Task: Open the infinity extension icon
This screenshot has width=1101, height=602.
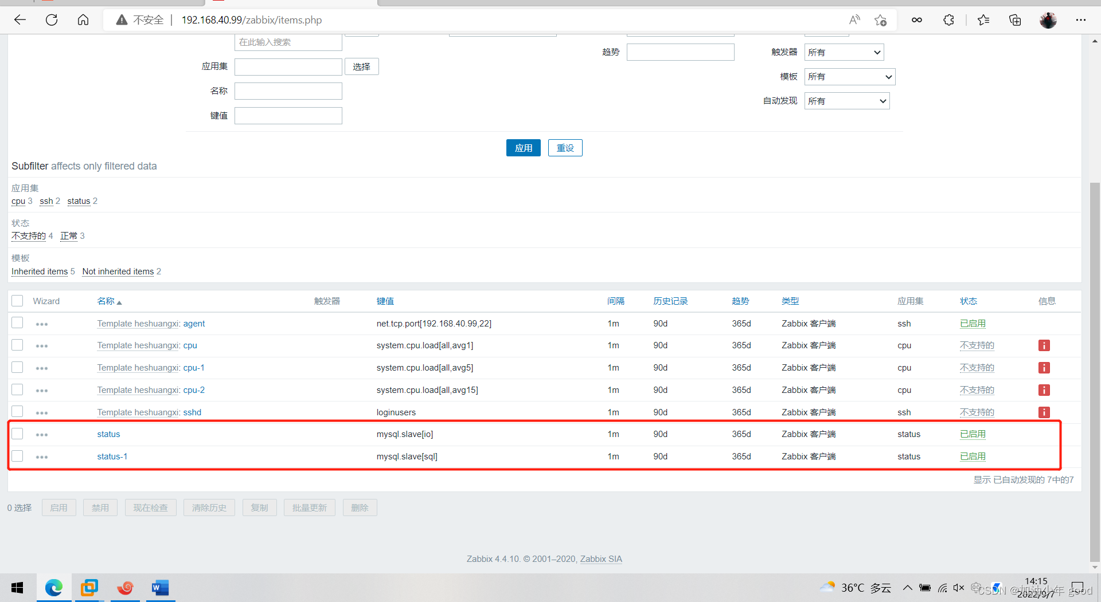Action: tap(917, 20)
